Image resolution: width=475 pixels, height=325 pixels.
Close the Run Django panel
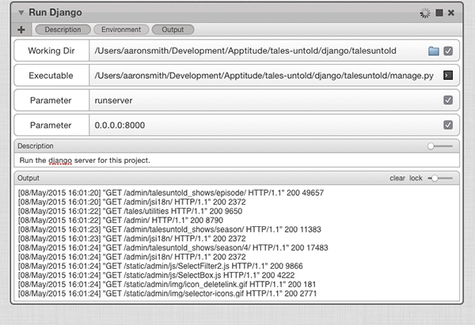[x=451, y=13]
